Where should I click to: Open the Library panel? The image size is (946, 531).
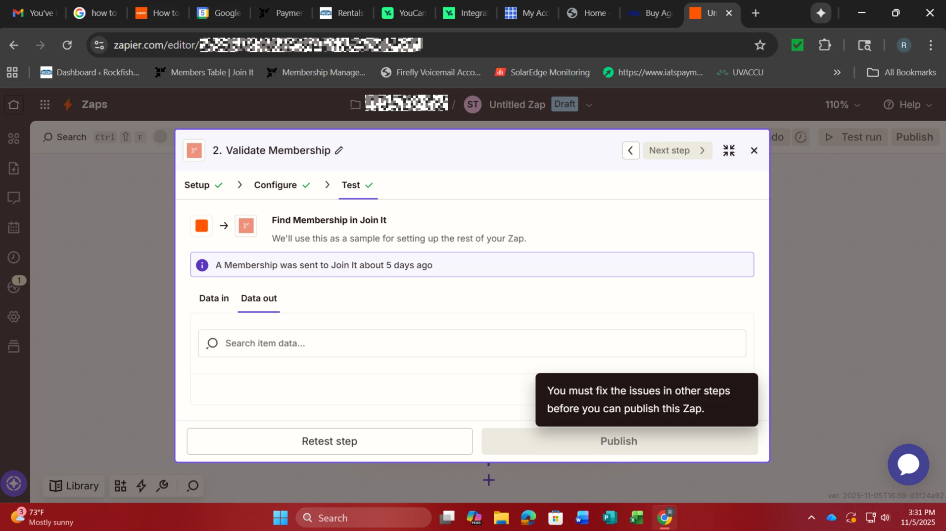(x=74, y=486)
